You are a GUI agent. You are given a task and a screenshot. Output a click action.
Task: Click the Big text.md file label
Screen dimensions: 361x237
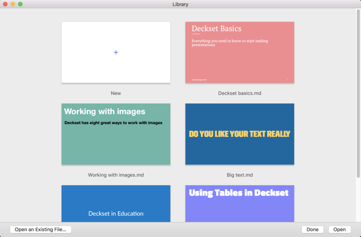[240, 175]
